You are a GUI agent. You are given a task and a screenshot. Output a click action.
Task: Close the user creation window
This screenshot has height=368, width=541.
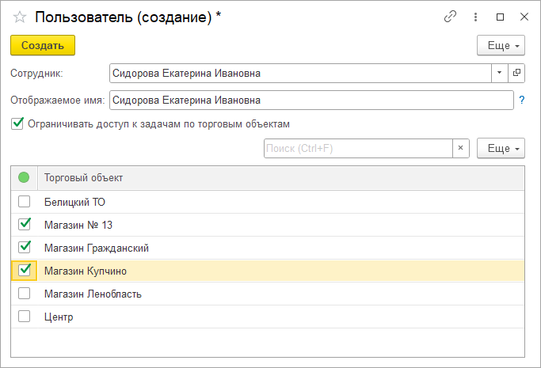click(524, 17)
